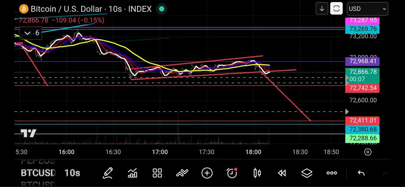Open the 10s interval selector

click(72, 173)
